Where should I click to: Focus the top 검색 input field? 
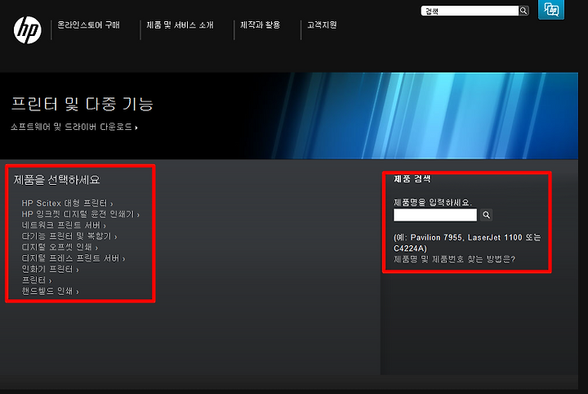(x=470, y=11)
